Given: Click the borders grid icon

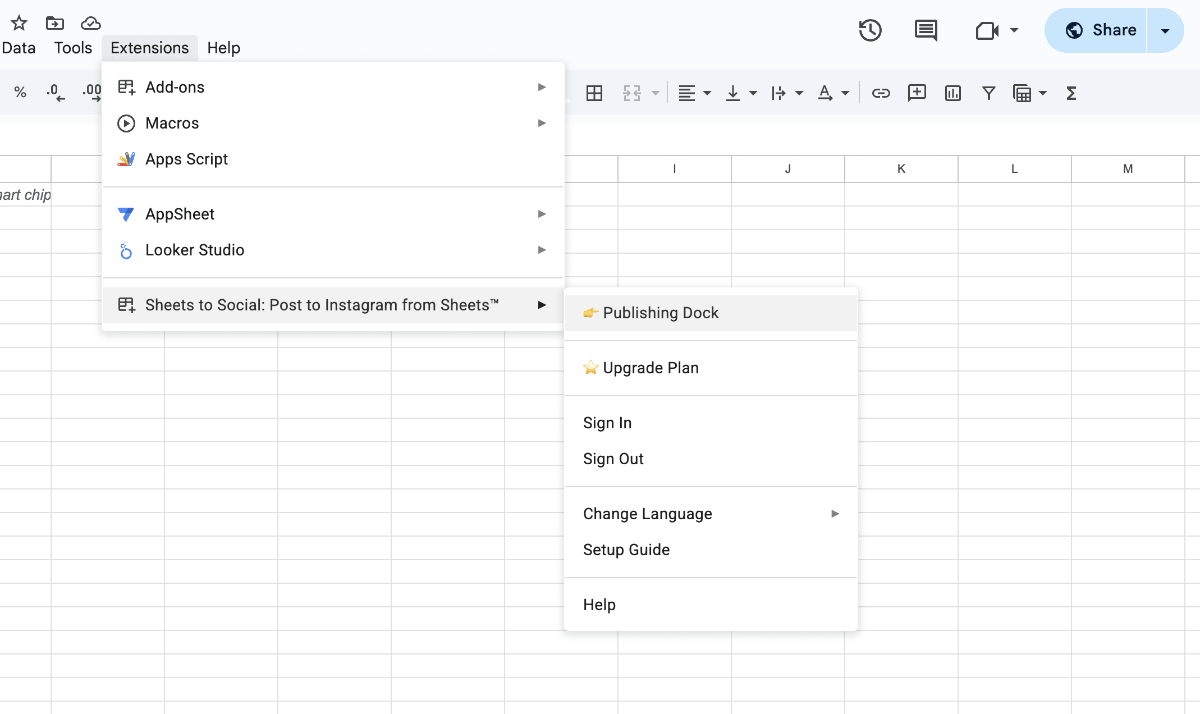Looking at the screenshot, I should click(594, 93).
